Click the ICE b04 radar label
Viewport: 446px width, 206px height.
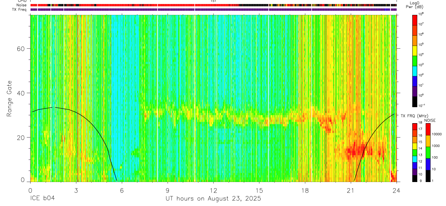[42, 199]
